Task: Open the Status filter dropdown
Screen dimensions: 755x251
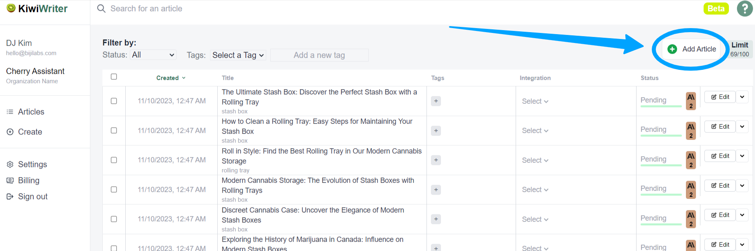Action: click(154, 55)
